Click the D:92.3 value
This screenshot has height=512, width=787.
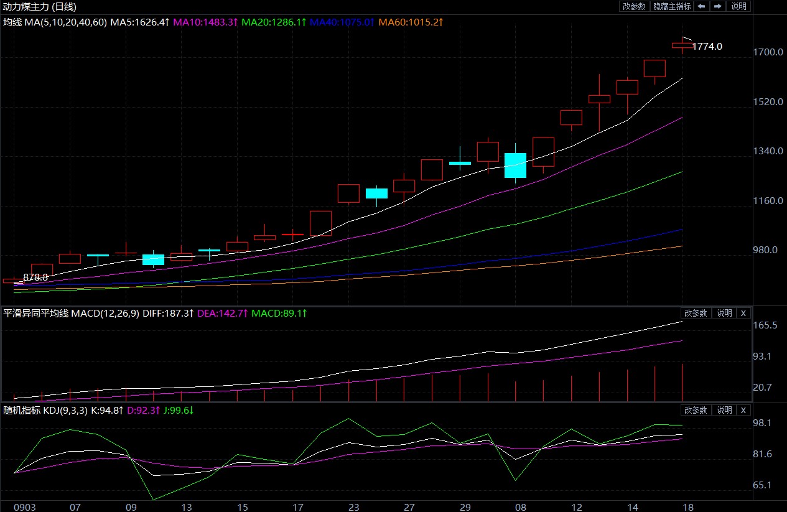tap(144, 411)
